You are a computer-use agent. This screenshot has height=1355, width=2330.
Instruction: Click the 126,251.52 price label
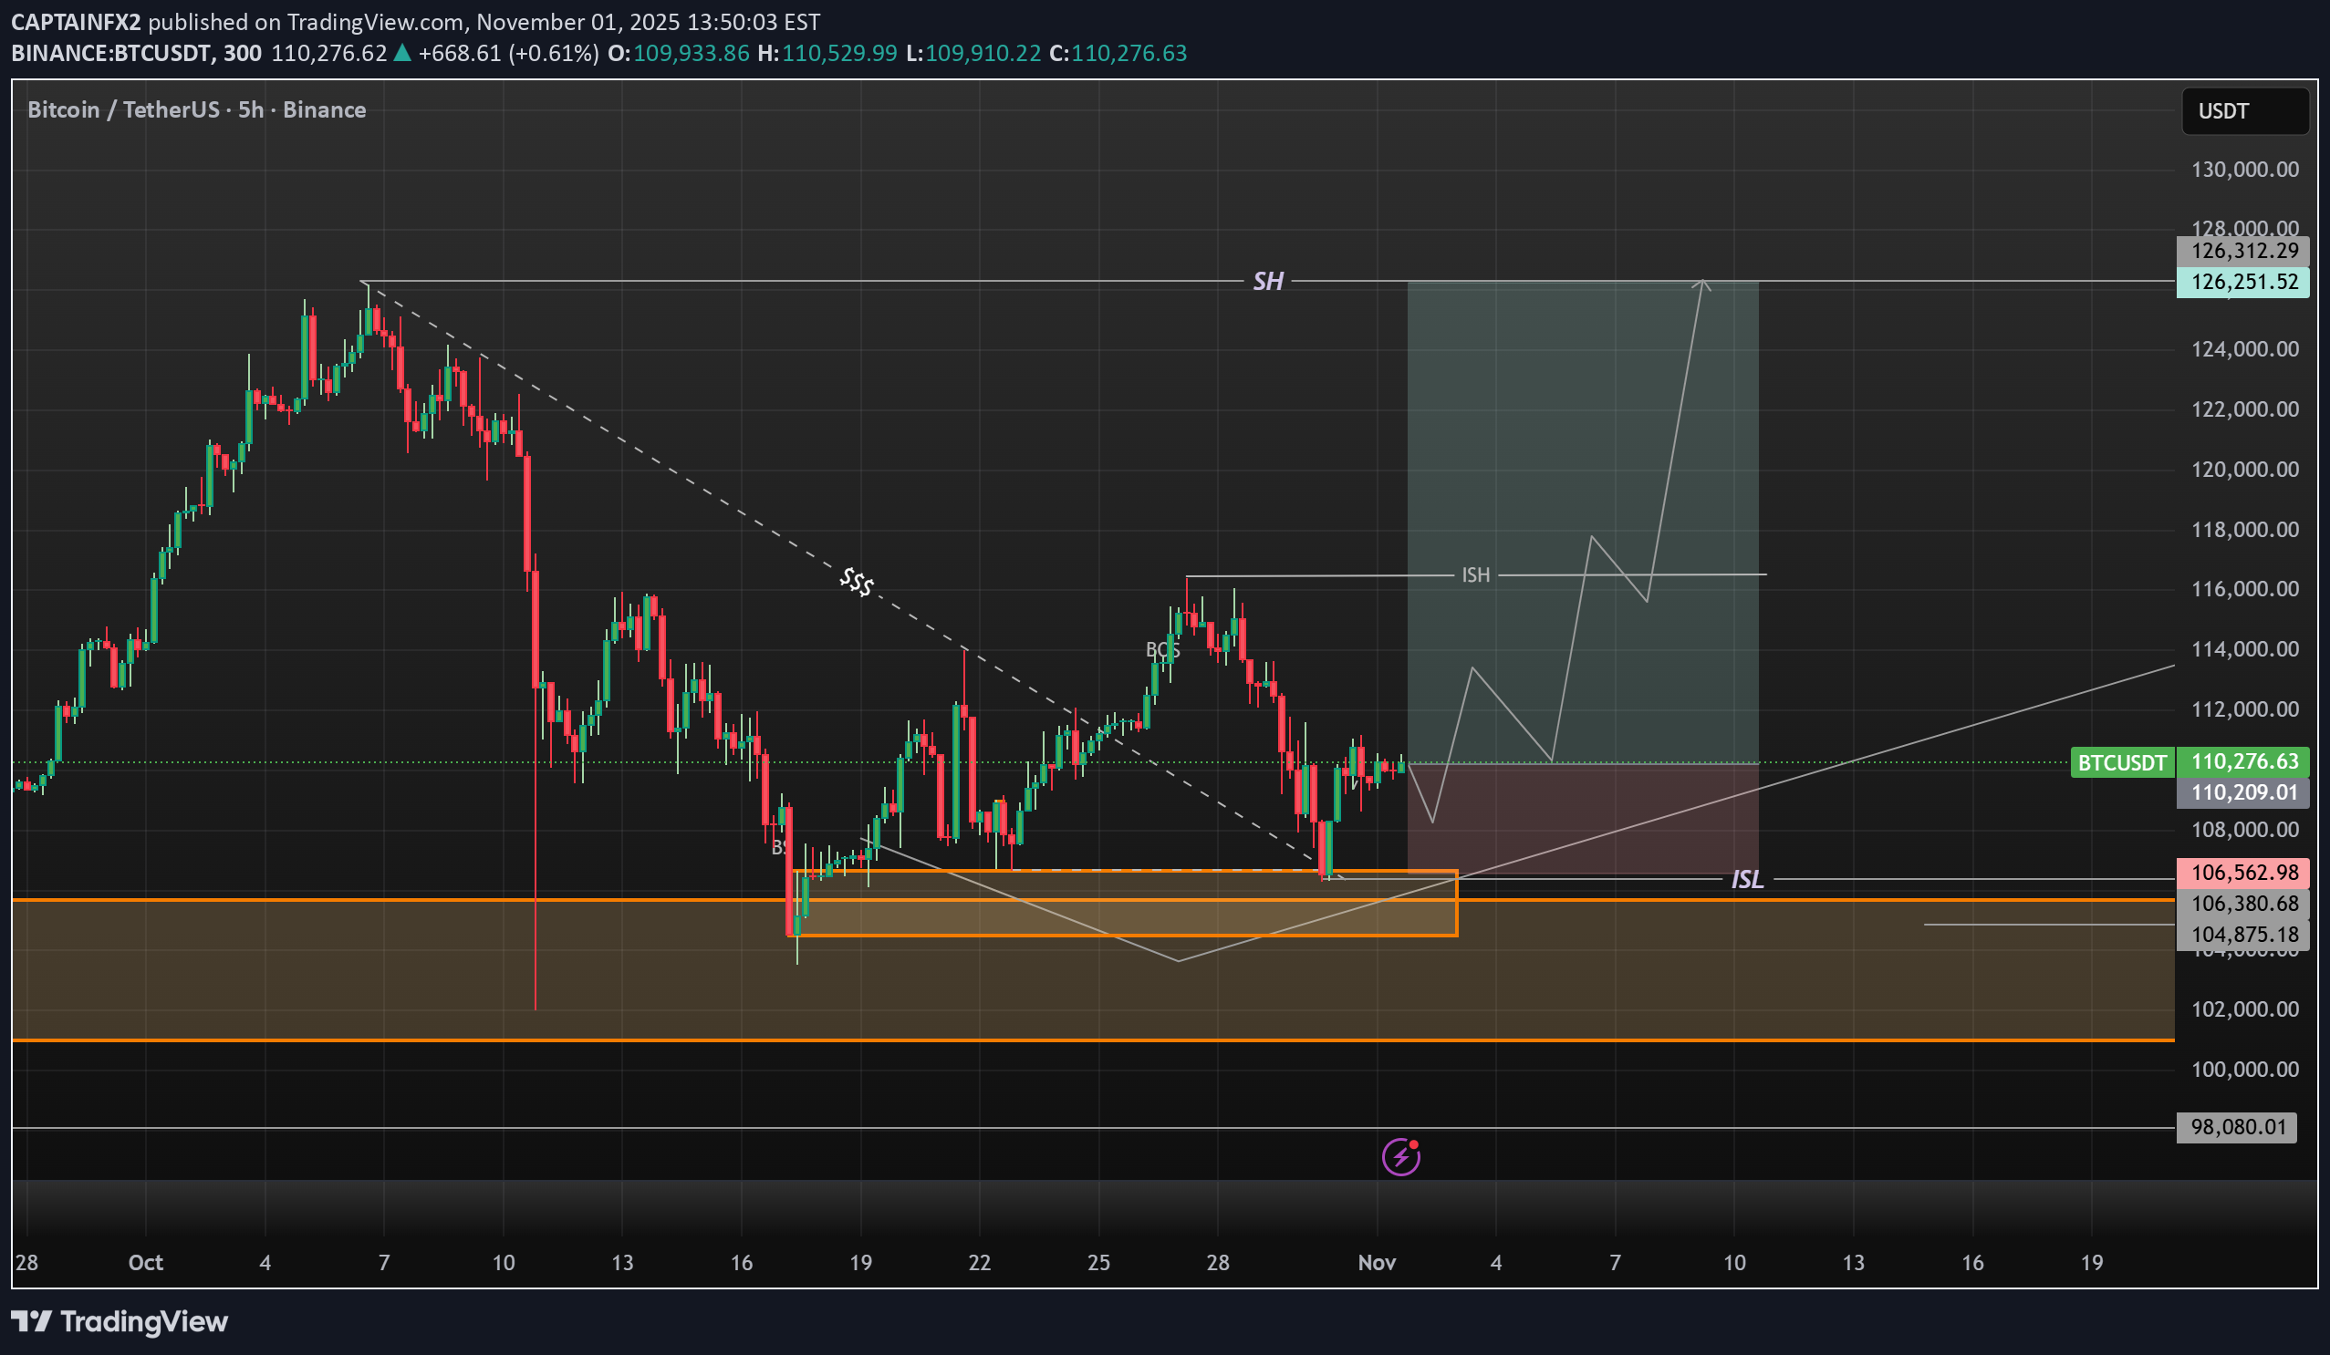2243,283
